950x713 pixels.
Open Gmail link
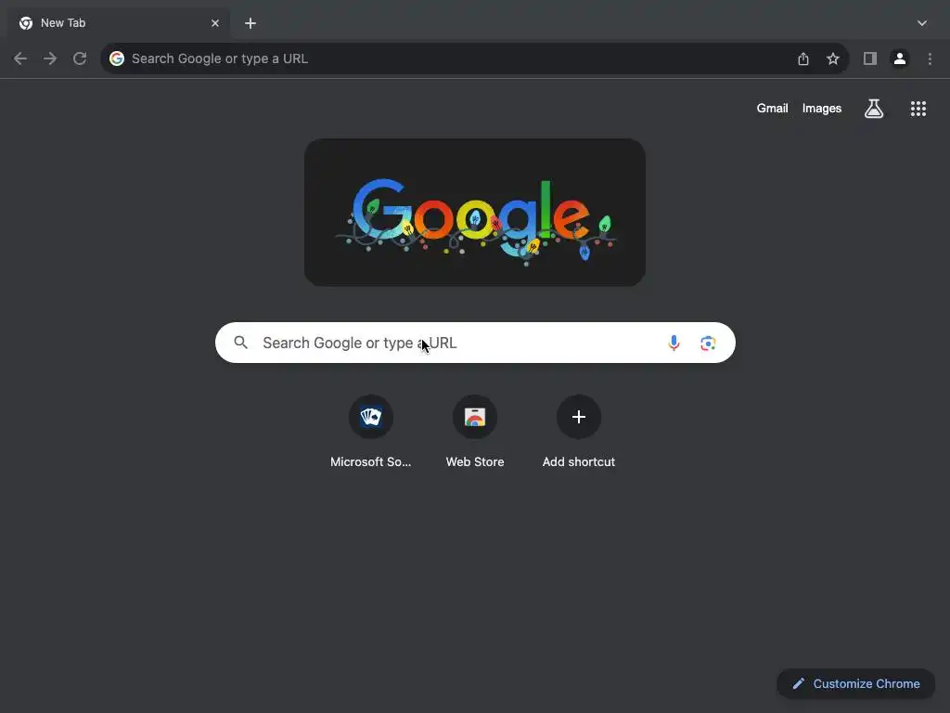(773, 109)
